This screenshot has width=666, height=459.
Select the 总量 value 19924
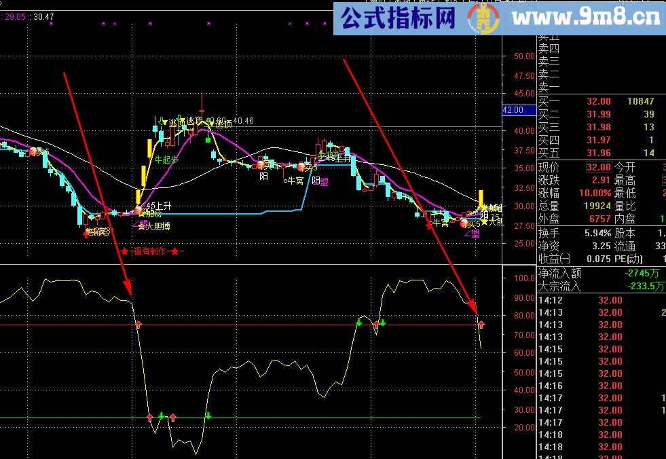597,206
